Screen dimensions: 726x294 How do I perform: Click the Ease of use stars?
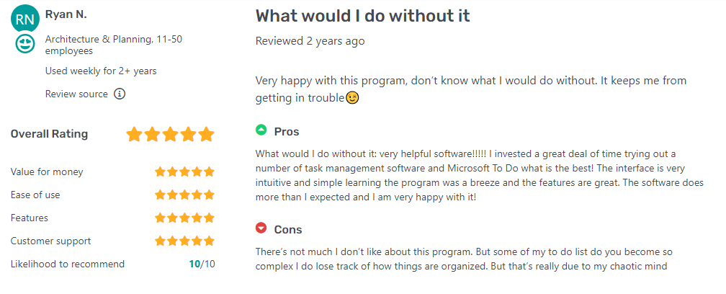184,195
